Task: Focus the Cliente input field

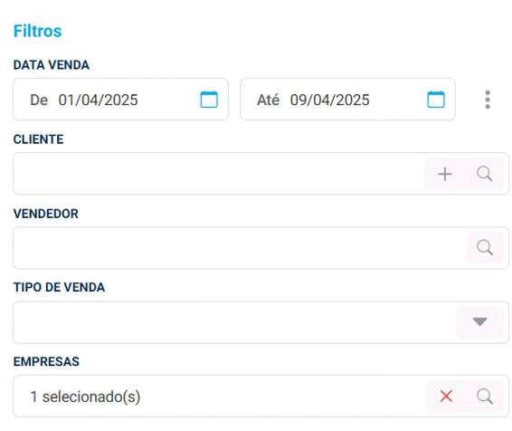Action: [x=219, y=174]
